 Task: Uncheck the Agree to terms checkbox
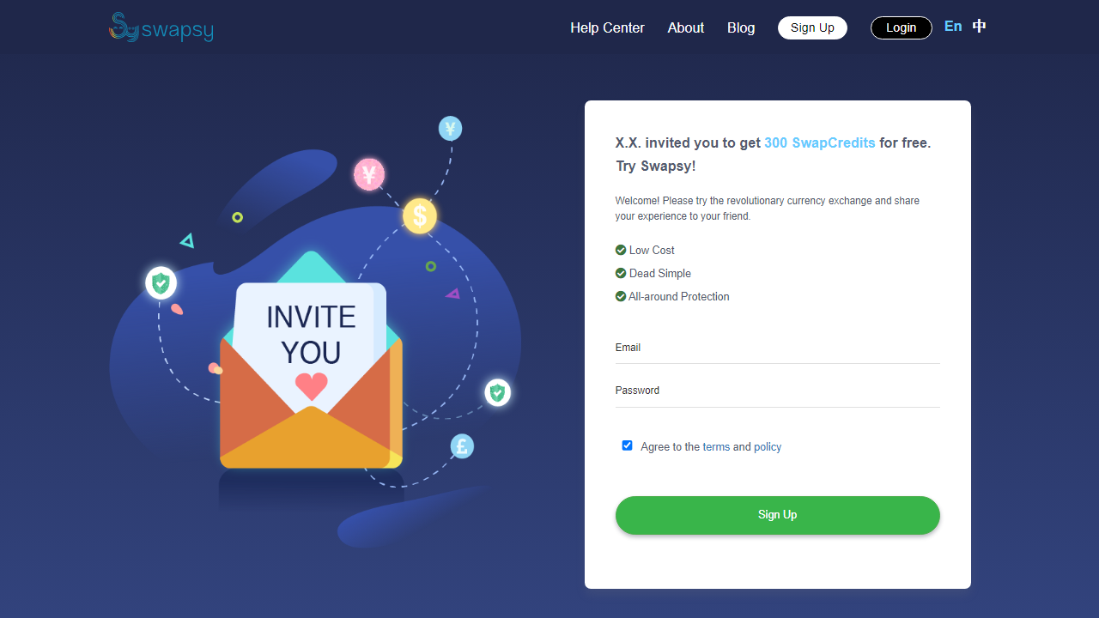pos(627,445)
